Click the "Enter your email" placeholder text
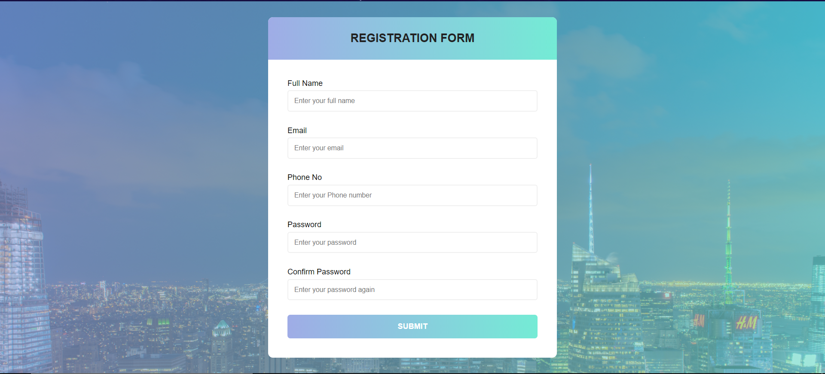The width and height of the screenshot is (825, 374). (318, 148)
